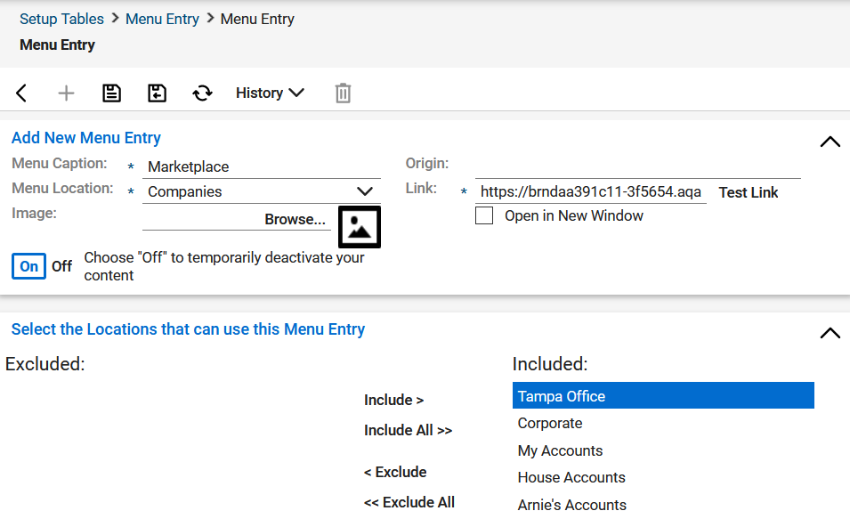The width and height of the screenshot is (850, 519).
Task: Click the back arrow icon
Action: tap(21, 93)
